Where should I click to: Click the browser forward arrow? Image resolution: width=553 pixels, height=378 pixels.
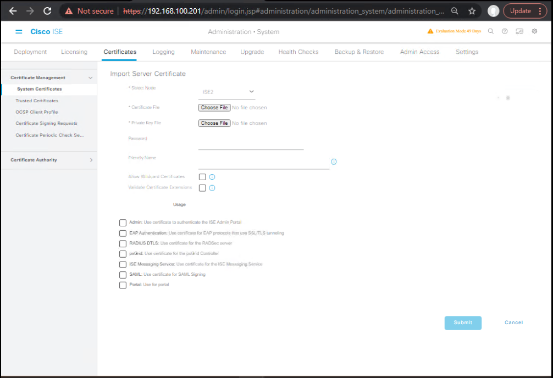(30, 11)
